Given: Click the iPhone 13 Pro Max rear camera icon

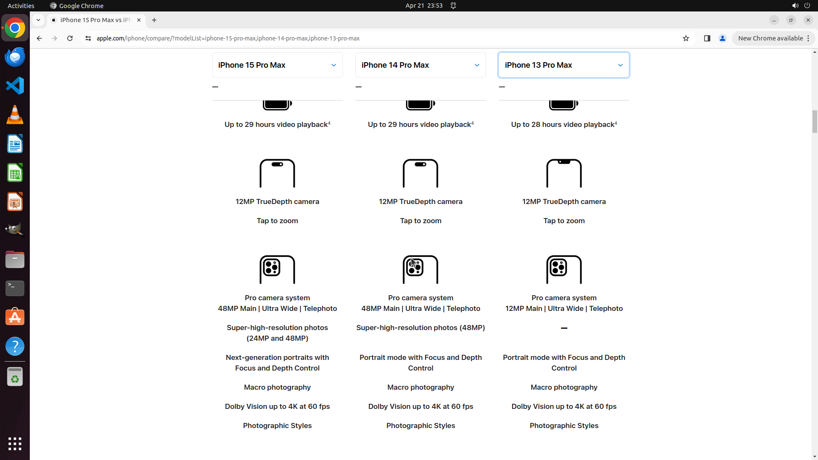Looking at the screenshot, I should pos(564,269).
